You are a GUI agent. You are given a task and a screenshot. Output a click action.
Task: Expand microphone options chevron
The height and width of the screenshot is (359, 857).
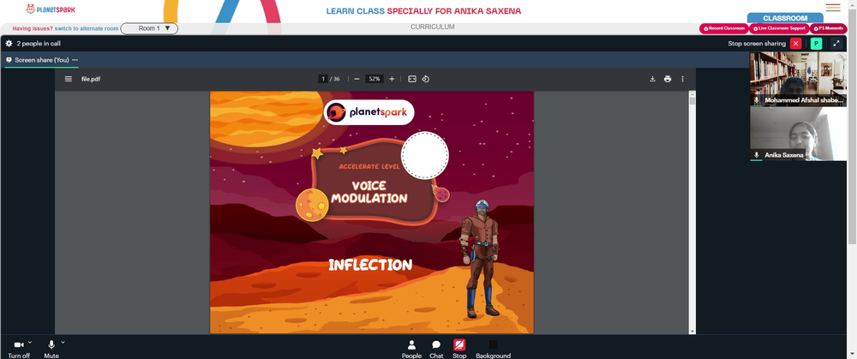[63, 342]
